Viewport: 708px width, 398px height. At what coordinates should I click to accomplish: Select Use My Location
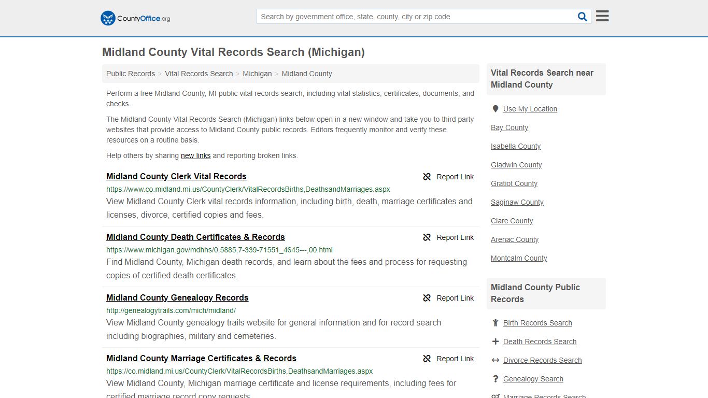(x=530, y=109)
